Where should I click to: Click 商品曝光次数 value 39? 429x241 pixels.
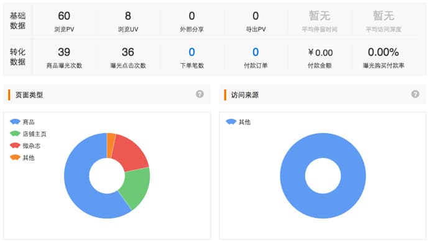(64, 52)
